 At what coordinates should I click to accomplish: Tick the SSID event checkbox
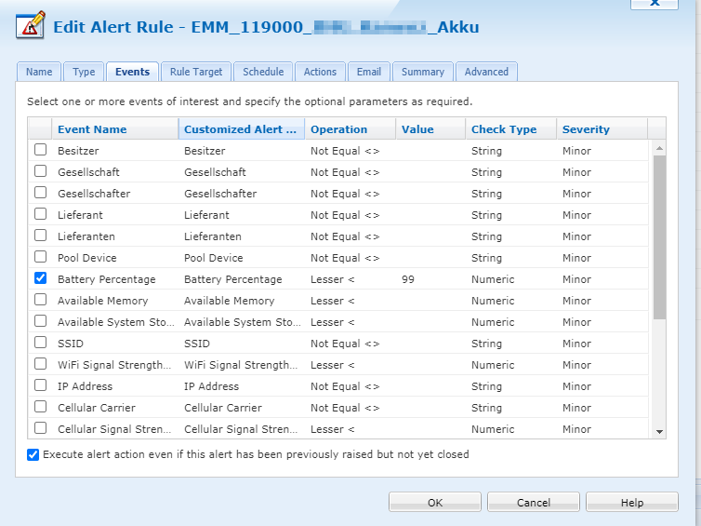click(x=40, y=343)
